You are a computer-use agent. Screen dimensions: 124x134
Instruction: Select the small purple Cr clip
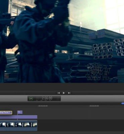point(20,112)
